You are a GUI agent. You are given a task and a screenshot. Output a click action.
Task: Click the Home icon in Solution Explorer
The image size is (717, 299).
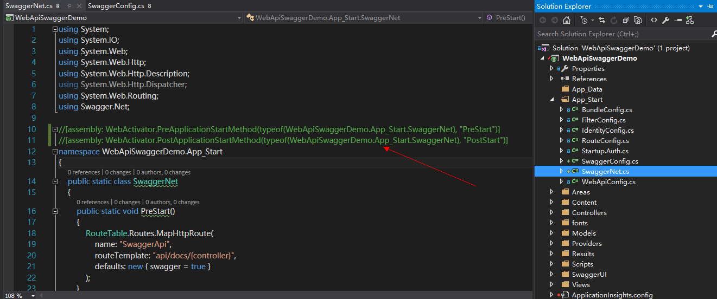click(567, 20)
